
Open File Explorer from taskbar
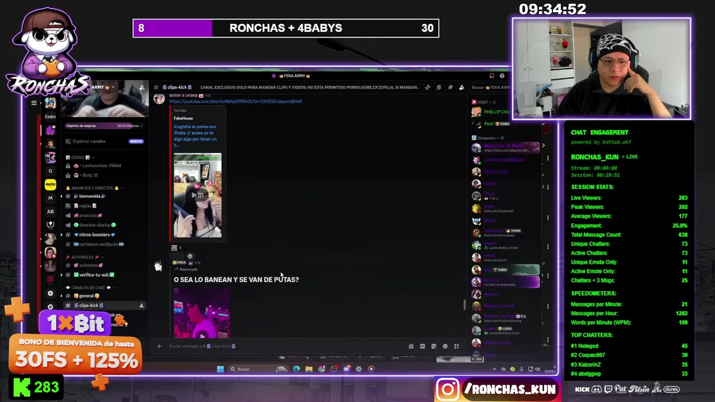coord(308,369)
